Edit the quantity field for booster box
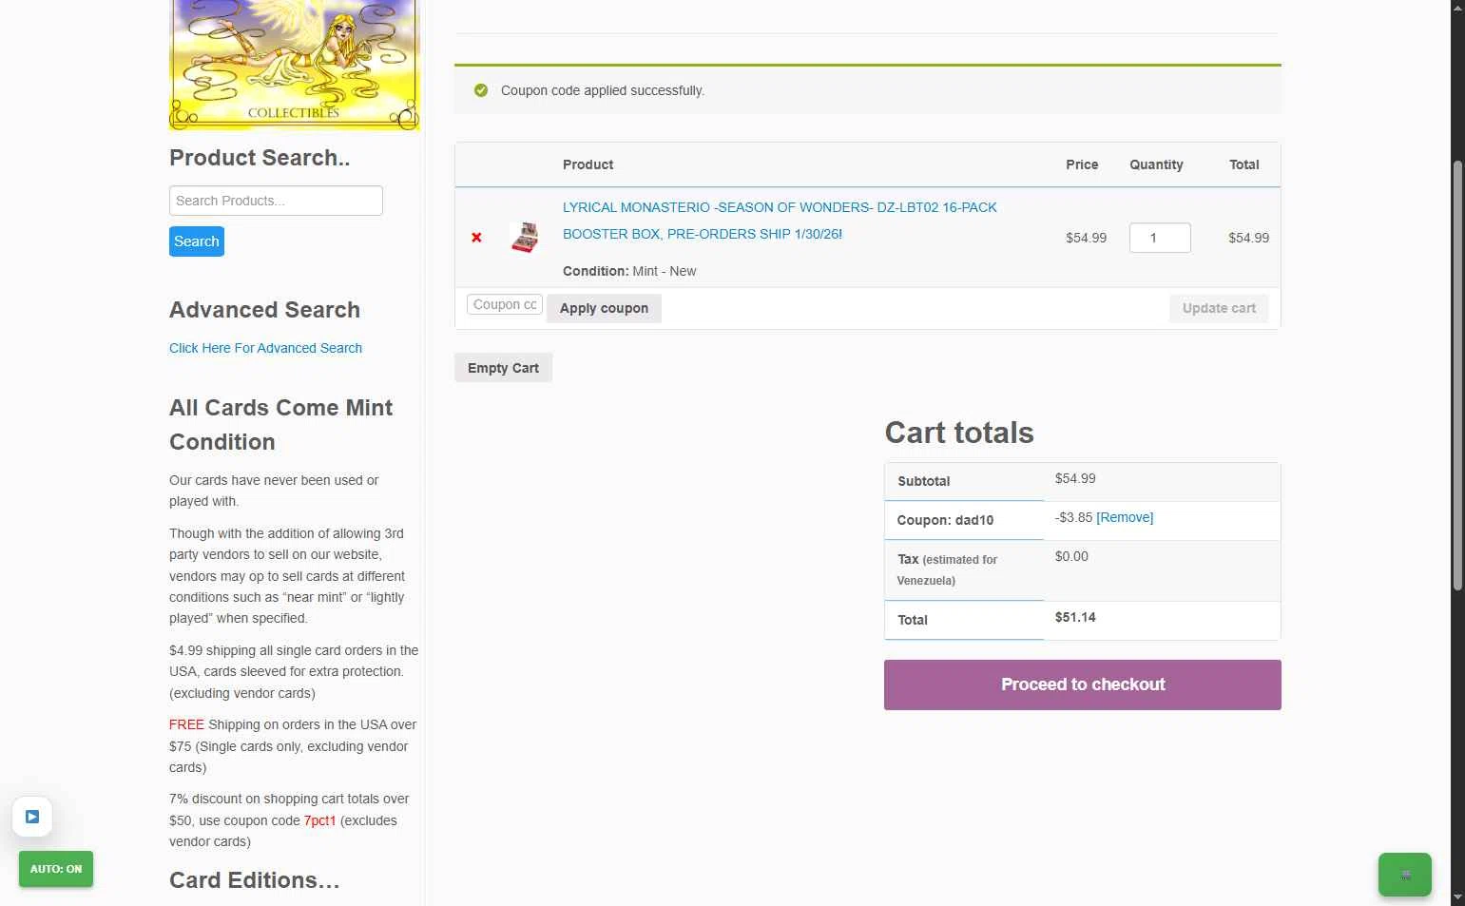The width and height of the screenshot is (1465, 906). tap(1160, 238)
